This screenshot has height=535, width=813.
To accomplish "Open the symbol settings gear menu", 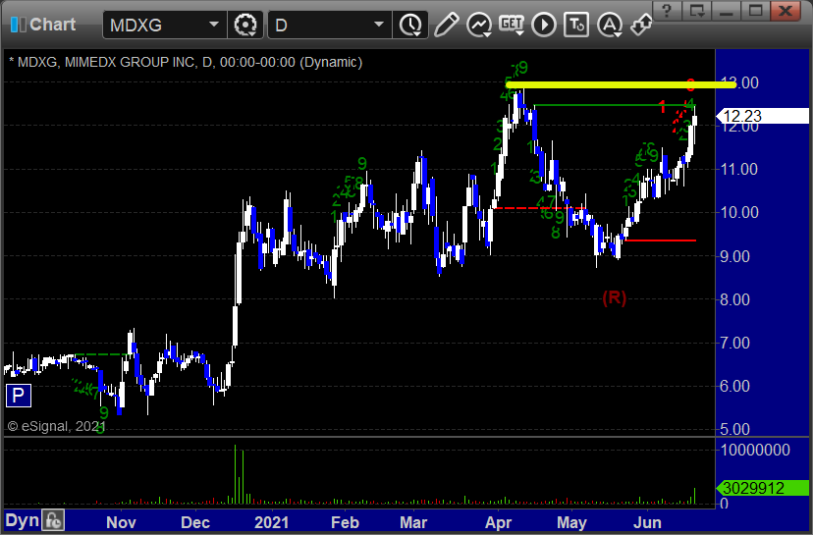I will tap(245, 25).
